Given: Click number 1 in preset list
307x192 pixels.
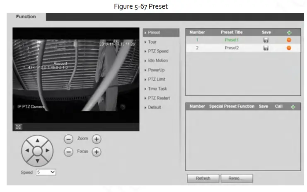Looking at the screenshot, I should click(197, 40).
